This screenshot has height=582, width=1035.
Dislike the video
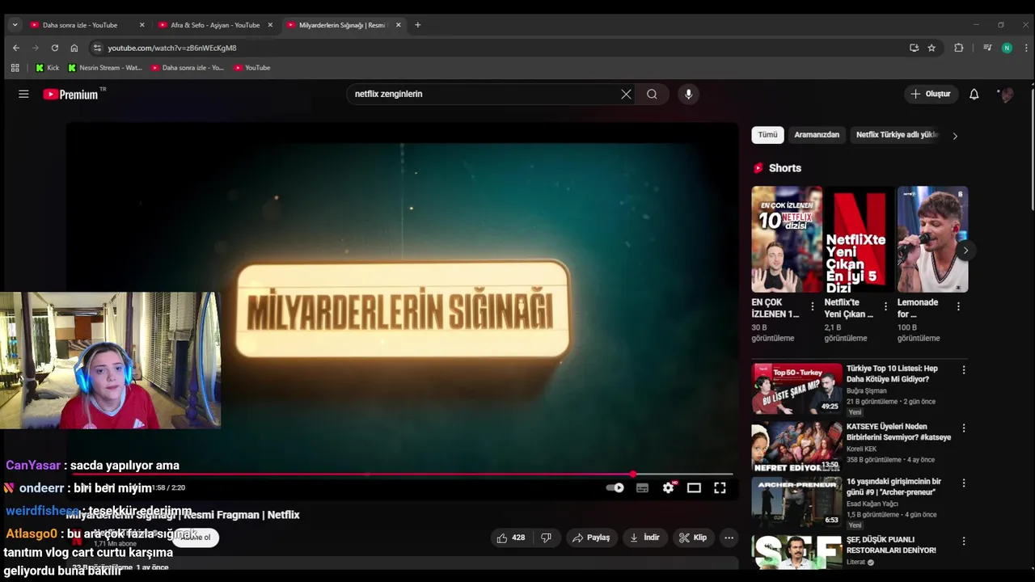click(x=546, y=538)
